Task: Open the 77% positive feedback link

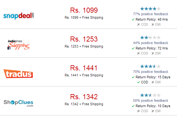Action: click(151, 14)
